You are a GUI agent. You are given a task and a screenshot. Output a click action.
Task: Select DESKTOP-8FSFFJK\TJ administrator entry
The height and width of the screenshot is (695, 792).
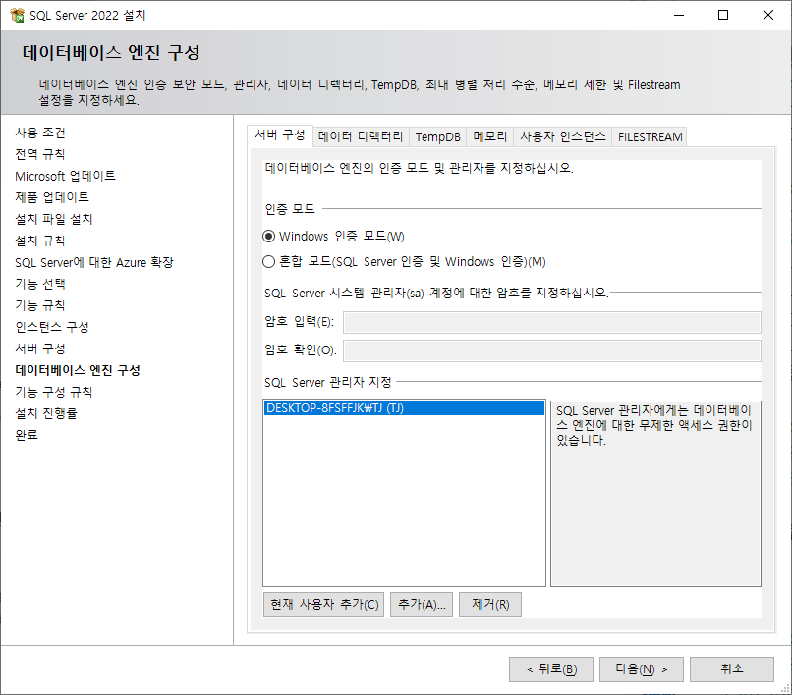(x=404, y=407)
